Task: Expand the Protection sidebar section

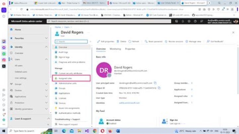Action: tap(46, 103)
